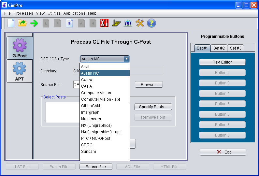259x176 pixels.
Task: Minimize the CimPro window
Action: 238,5
